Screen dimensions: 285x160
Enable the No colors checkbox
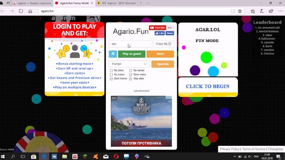(111, 75)
